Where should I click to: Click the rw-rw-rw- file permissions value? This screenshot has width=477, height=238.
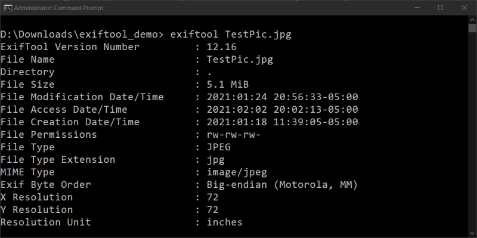[x=234, y=135]
